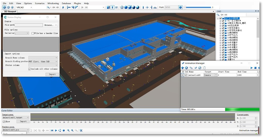The image size is (264, 138).
Task: Open the Target curve Animation00_target dropdown
Action: (x=16, y=117)
